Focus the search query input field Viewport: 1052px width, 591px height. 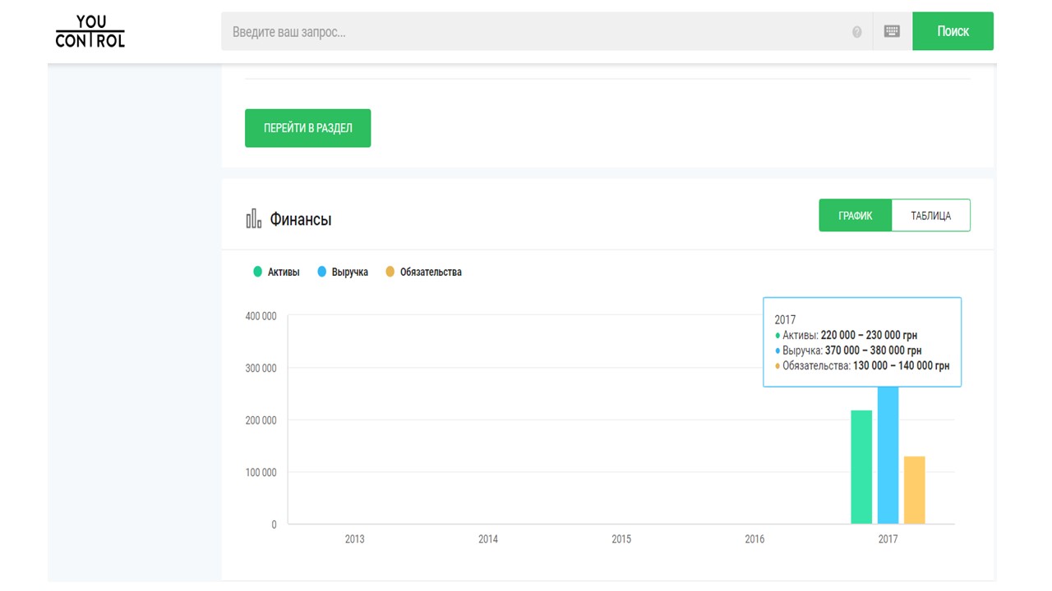click(x=534, y=32)
